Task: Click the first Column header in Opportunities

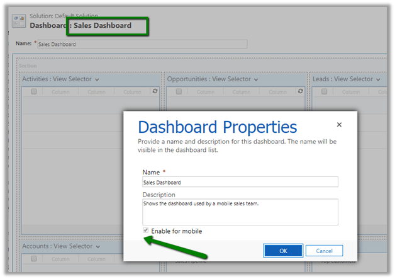Action: coord(206,92)
